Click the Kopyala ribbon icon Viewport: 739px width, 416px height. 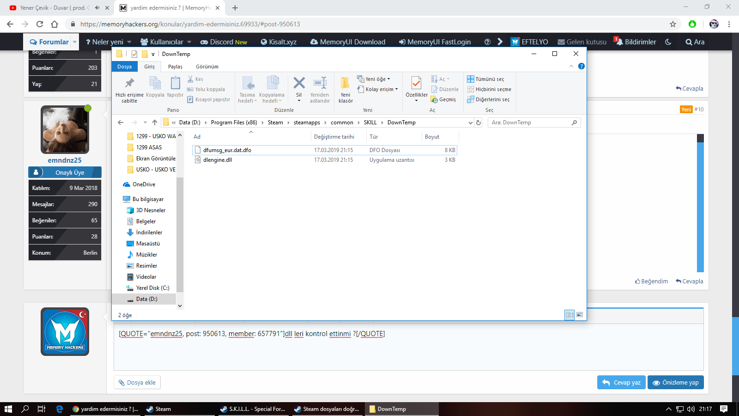coord(155,83)
